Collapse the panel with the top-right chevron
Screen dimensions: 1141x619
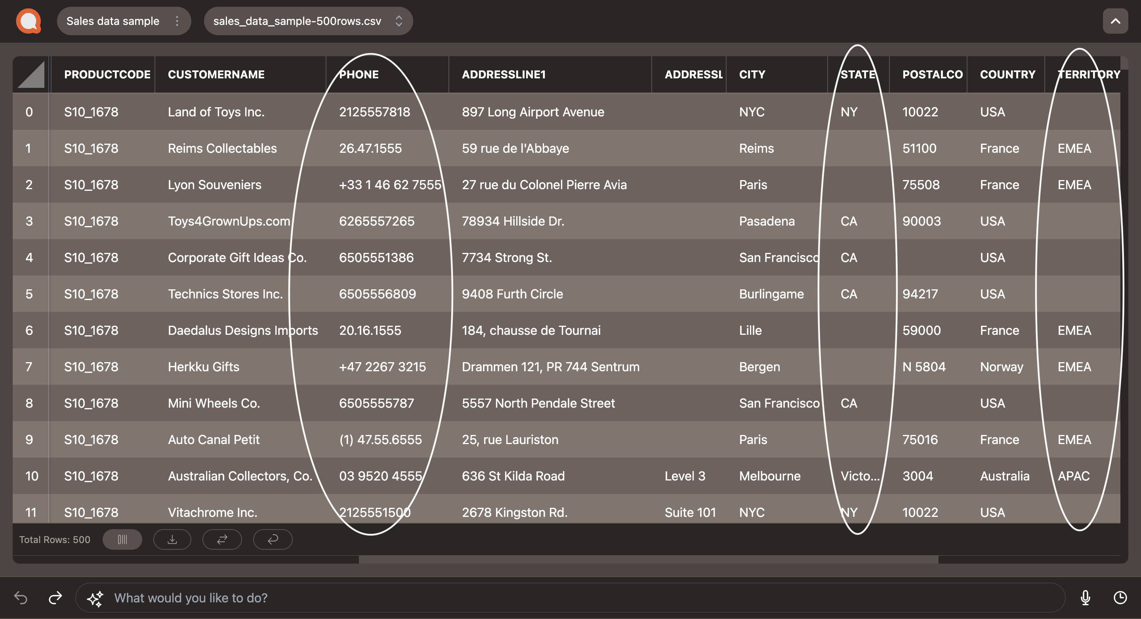tap(1115, 21)
